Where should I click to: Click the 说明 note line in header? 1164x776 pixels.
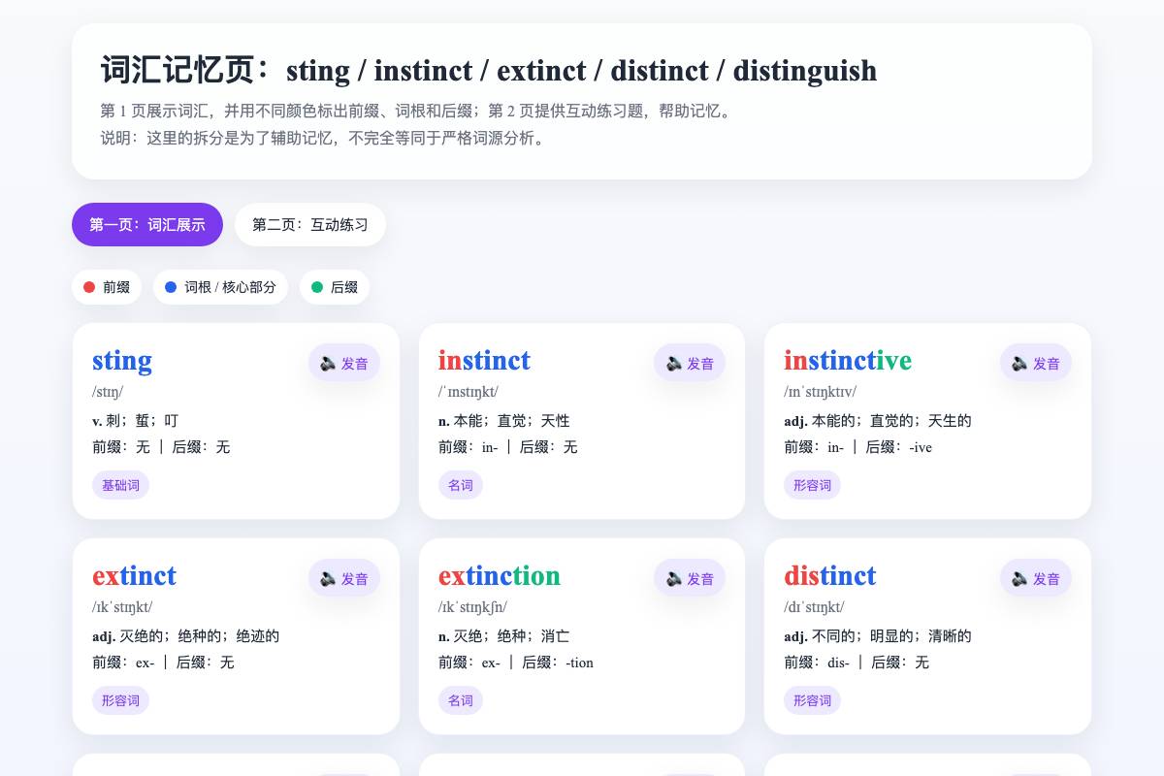pos(325,138)
